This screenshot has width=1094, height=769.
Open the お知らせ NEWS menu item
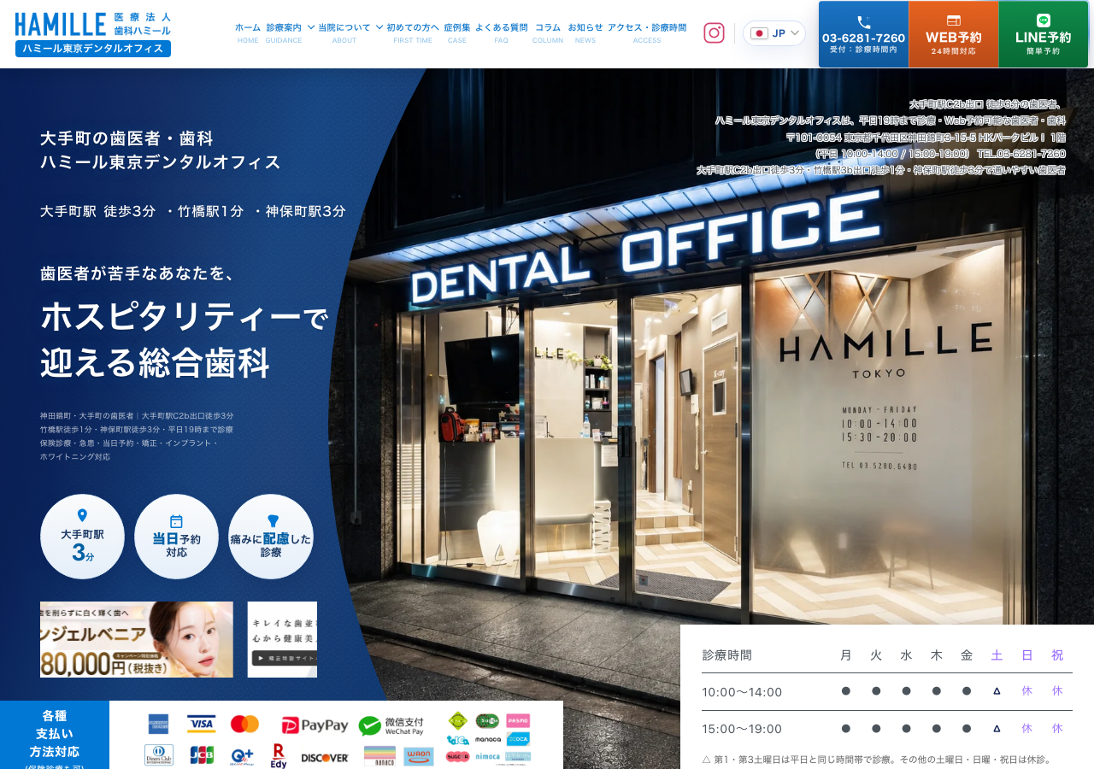[585, 32]
